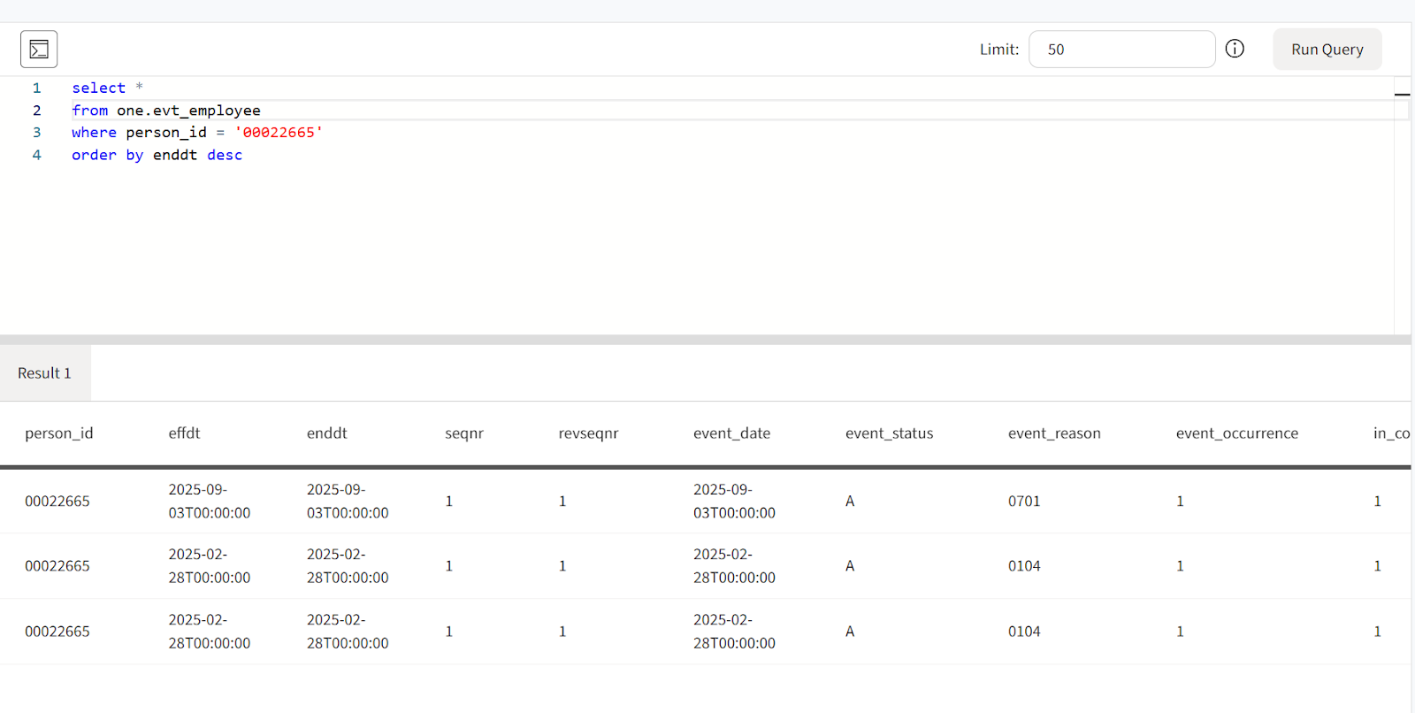Click the effdt column header
Screen dimensions: 1415x713
click(184, 433)
